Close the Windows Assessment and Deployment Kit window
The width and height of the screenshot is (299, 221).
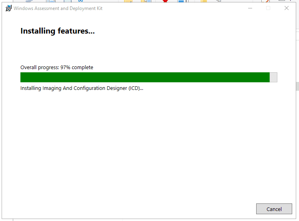[287, 8]
